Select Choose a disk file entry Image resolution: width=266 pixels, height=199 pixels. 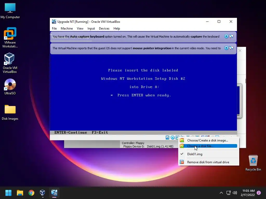(x=209, y=146)
